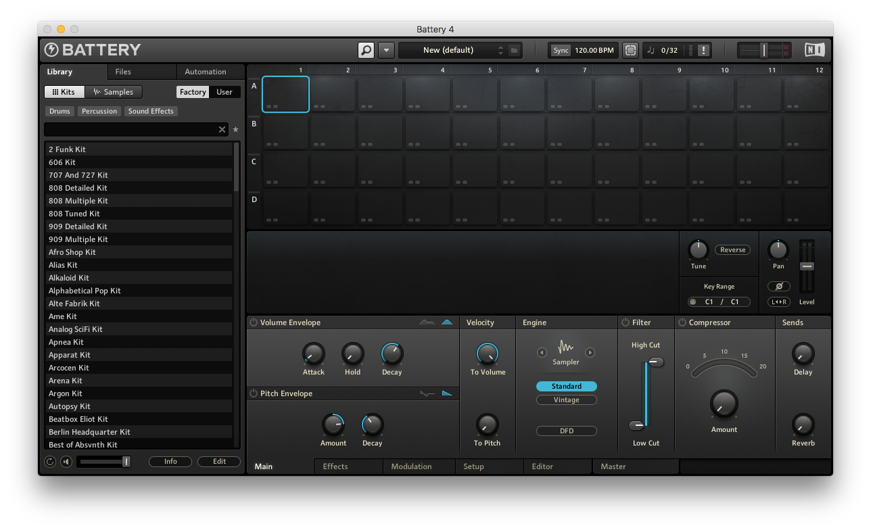Select the blue pitch envelope triangle icon
Screen dimensions: 871x530
click(447, 393)
